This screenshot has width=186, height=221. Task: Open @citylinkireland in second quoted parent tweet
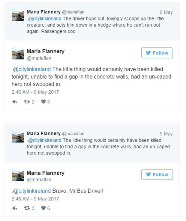45,140
